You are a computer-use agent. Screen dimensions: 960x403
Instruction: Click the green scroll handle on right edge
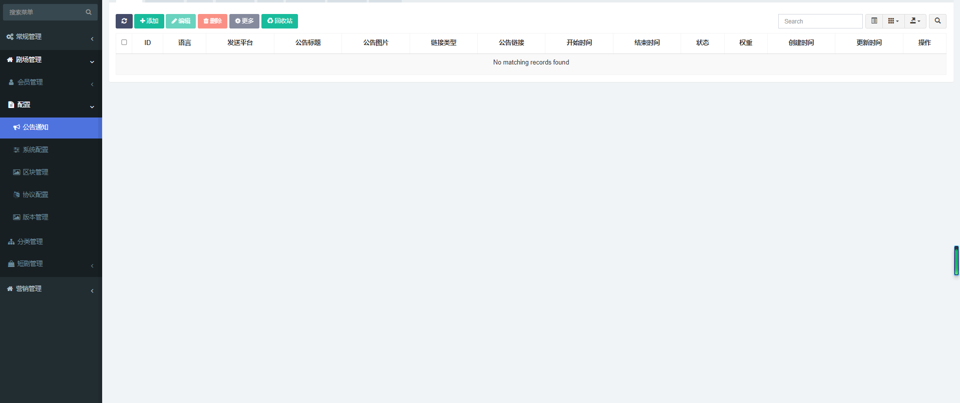pyautogui.click(x=956, y=260)
